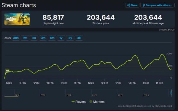Switch chart zoom to 1y
The width and height of the screenshot is (178, 111).
point(61,38)
